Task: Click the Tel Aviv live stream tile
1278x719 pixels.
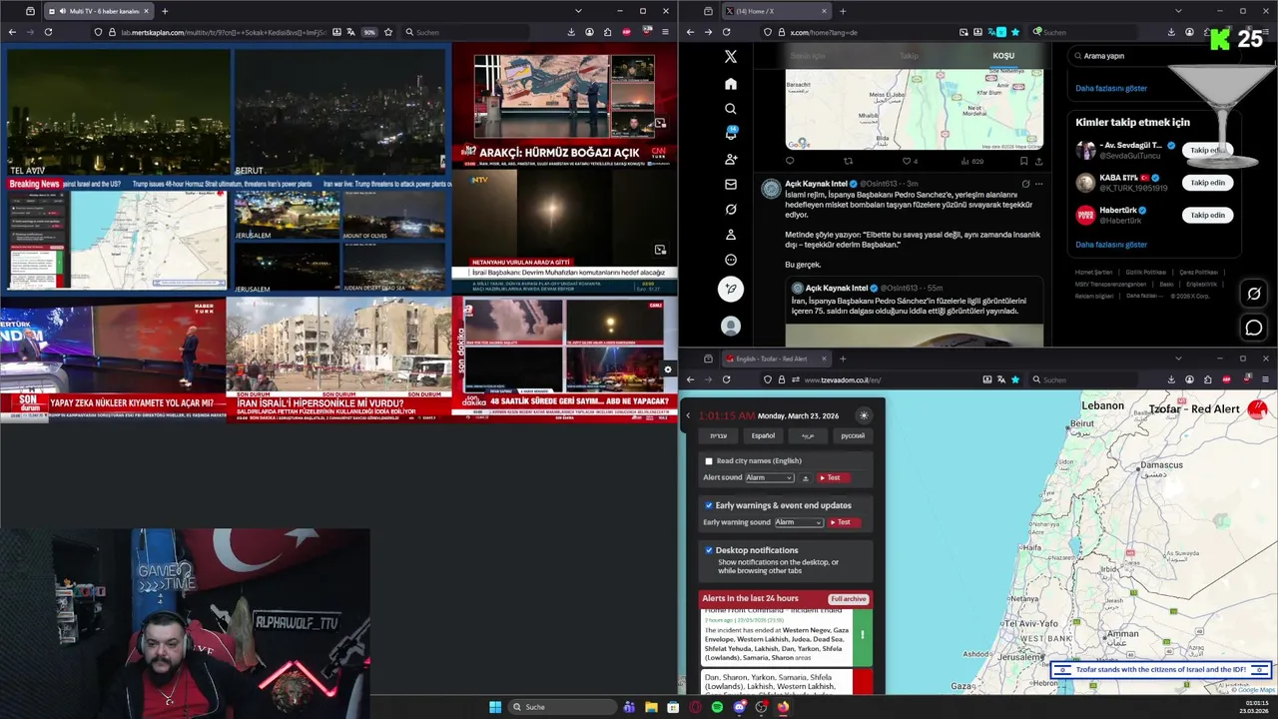Action: 118,112
